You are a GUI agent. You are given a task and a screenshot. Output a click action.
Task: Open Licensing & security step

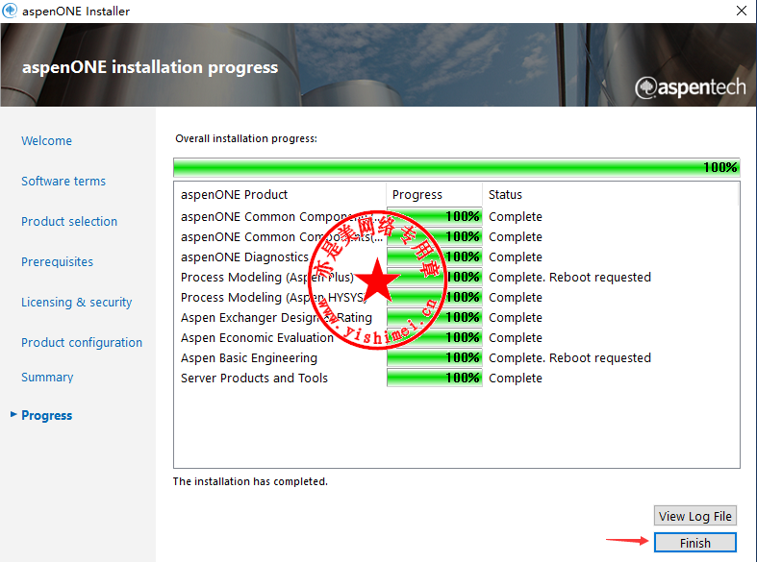[x=76, y=303]
